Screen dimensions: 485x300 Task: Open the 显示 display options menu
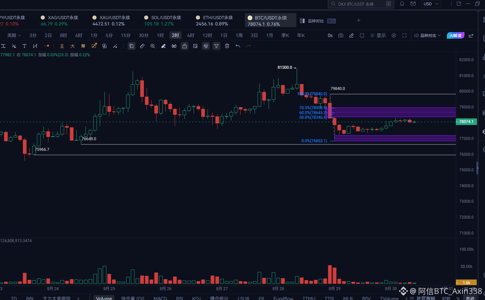[x=378, y=35]
